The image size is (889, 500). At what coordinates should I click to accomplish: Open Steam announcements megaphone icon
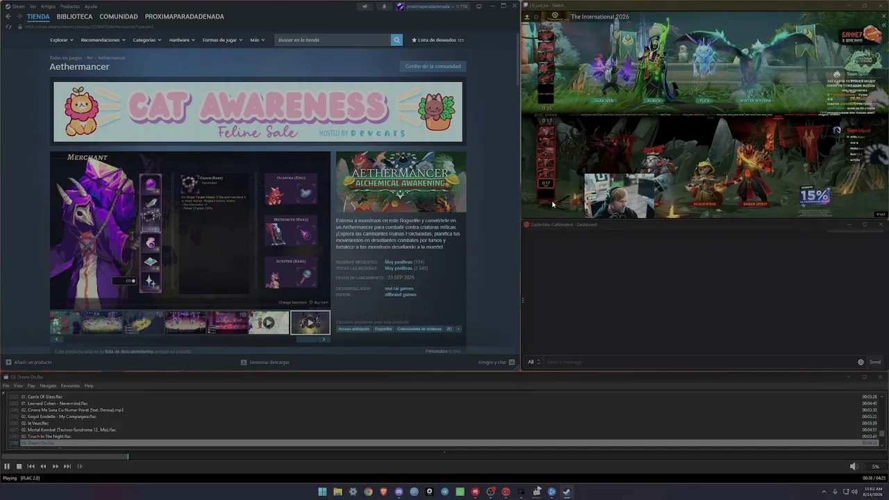[x=365, y=6]
